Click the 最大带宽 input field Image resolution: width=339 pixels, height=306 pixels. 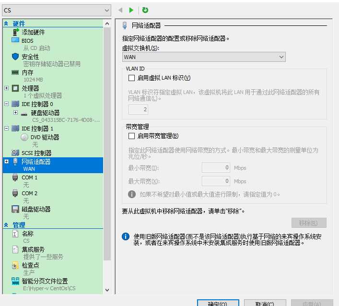(216, 181)
